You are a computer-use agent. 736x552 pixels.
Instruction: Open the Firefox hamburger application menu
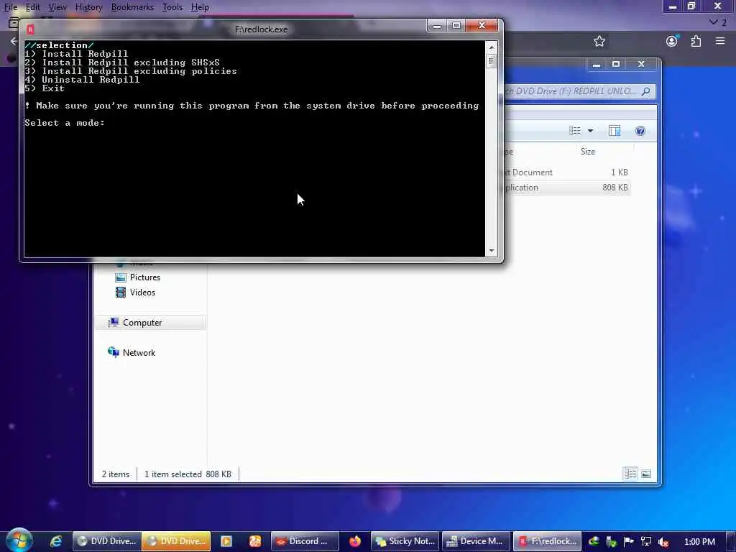[720, 41]
